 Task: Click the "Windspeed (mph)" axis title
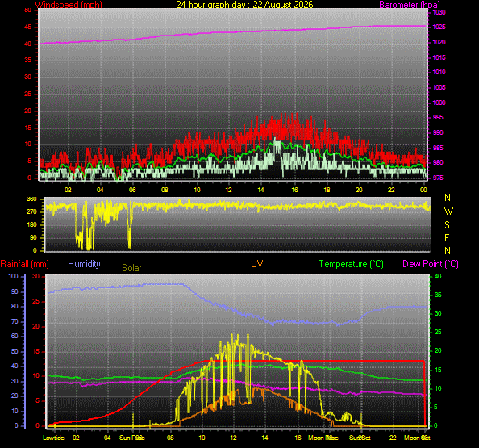click(x=69, y=5)
